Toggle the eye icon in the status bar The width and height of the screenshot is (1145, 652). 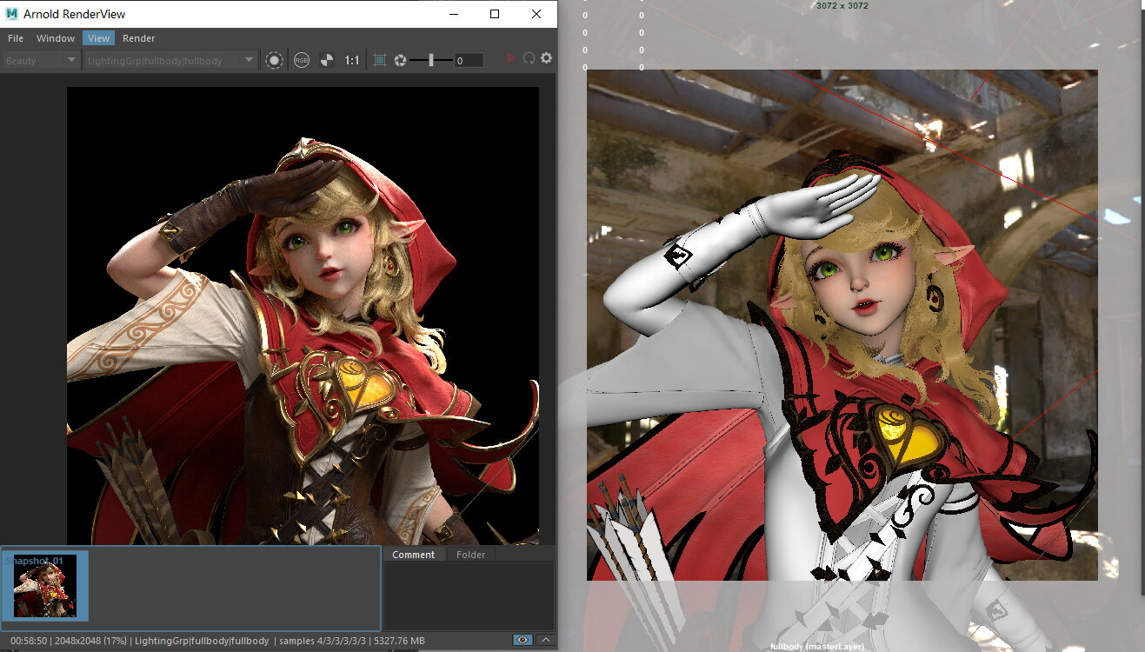[x=523, y=641]
